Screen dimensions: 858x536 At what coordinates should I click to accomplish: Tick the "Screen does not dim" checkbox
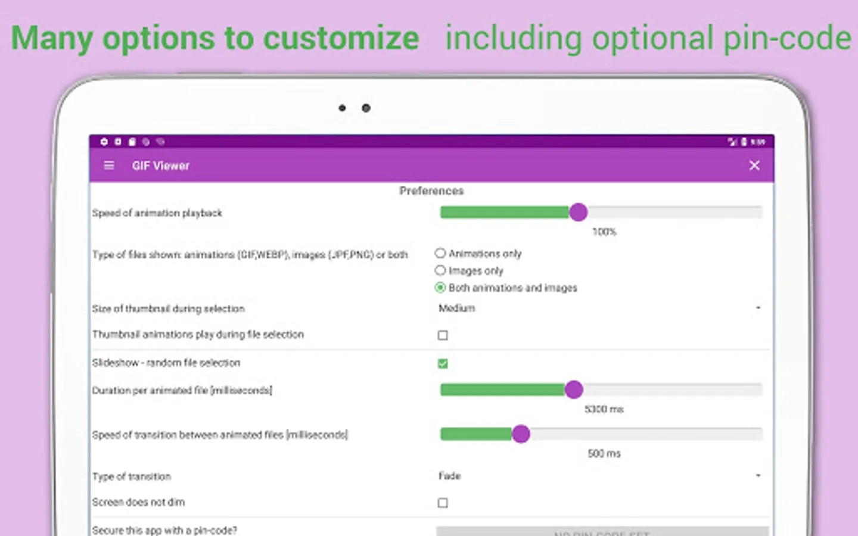443,503
